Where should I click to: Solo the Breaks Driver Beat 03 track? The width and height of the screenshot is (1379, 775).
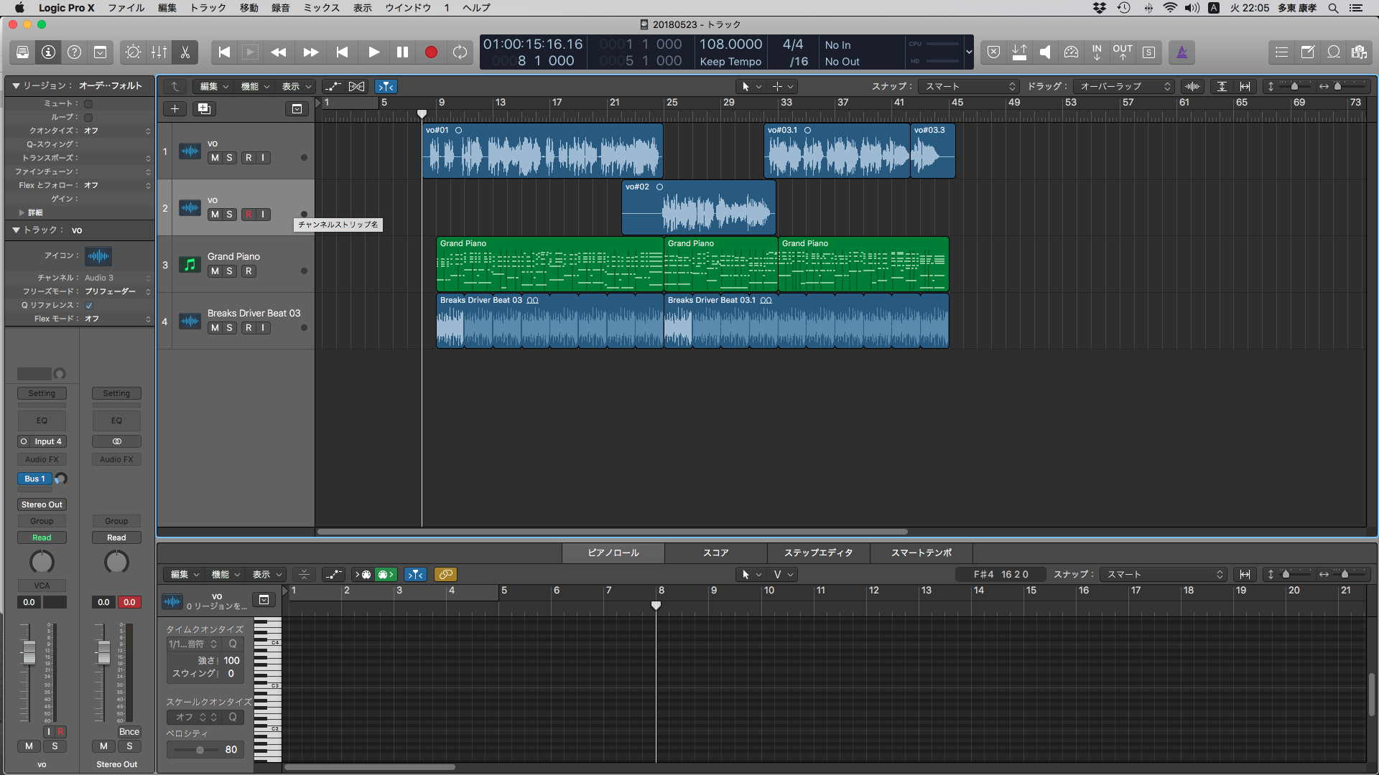pos(229,328)
